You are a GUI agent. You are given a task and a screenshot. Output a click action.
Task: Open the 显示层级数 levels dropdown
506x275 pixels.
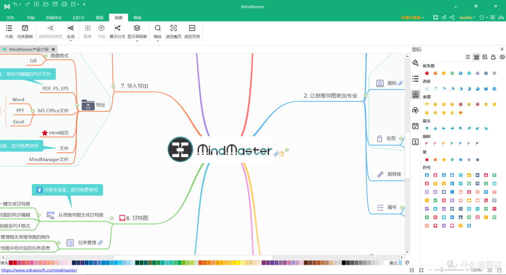pos(137,41)
